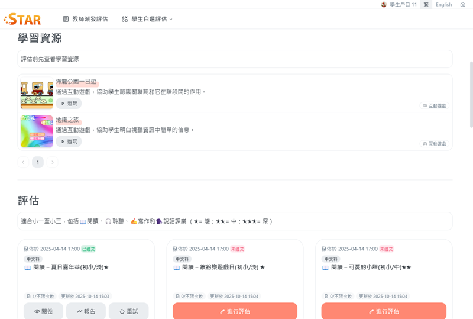Click the home icon in top bar

(462, 5)
